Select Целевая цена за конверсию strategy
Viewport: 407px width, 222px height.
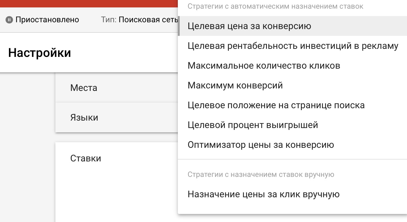249,26
